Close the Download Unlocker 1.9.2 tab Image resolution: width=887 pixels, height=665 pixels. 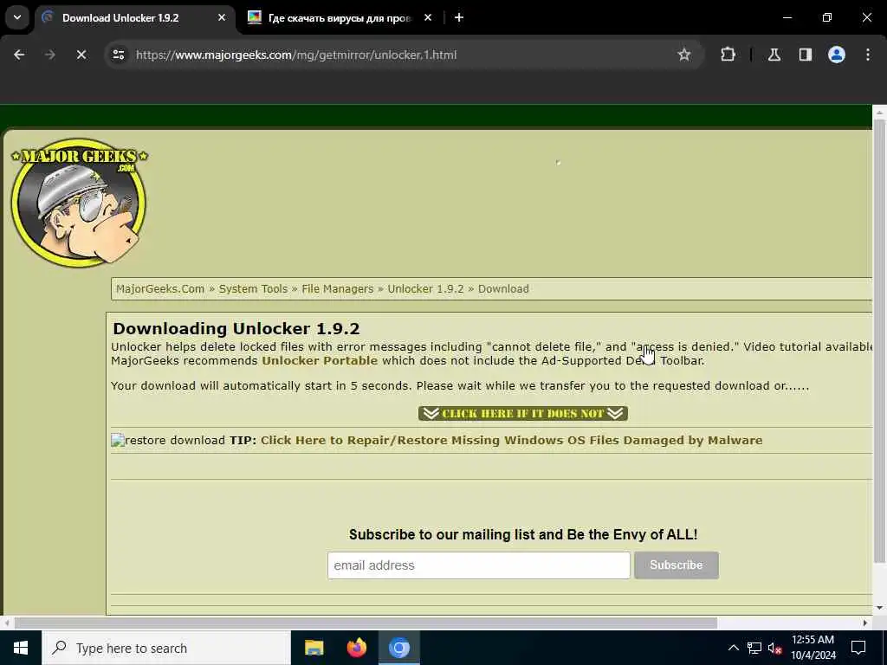222,18
